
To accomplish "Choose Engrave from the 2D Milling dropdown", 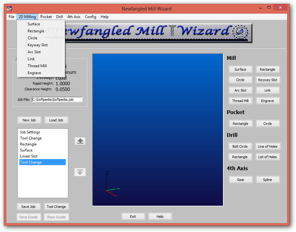I will pyautogui.click(x=41, y=73).
